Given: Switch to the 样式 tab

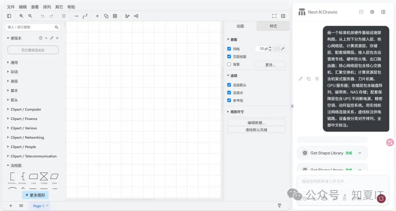Looking at the screenshot, I should click(x=273, y=26).
